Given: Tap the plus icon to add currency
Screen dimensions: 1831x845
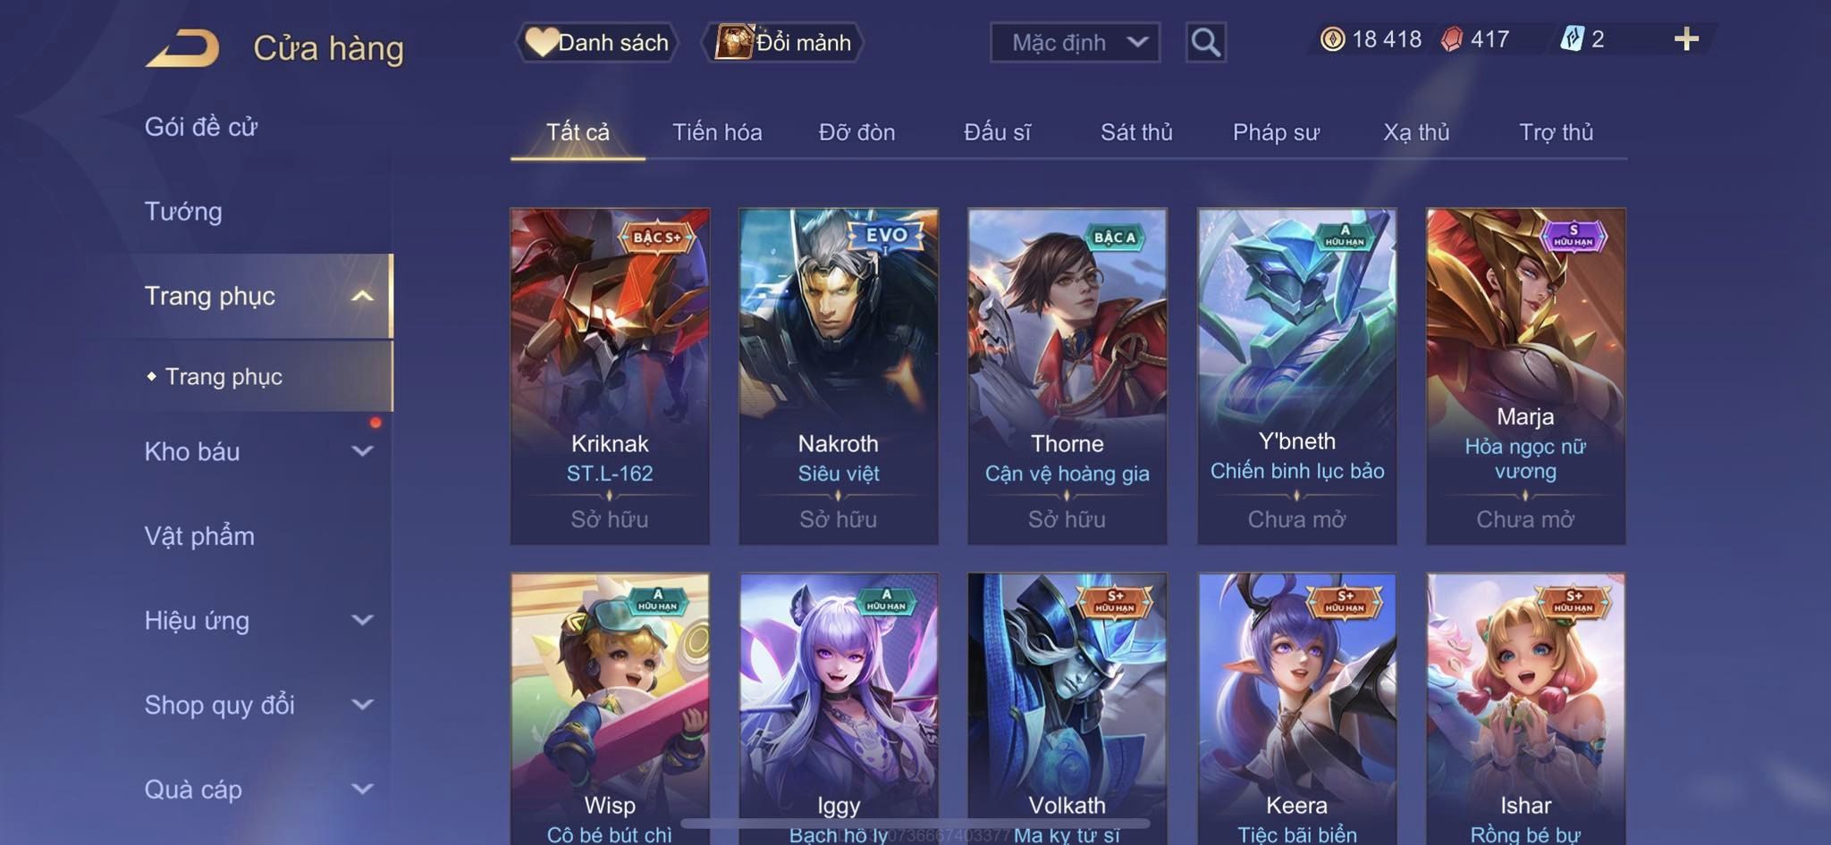Looking at the screenshot, I should (1686, 39).
